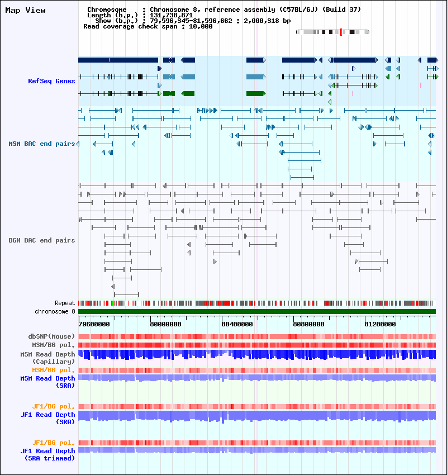
Task: Click the JF1 Read Depth (SRA) label
Action: 47,419
